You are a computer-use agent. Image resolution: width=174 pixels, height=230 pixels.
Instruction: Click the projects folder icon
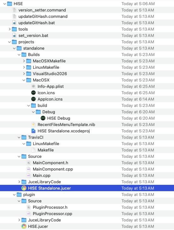(x=14, y=42)
